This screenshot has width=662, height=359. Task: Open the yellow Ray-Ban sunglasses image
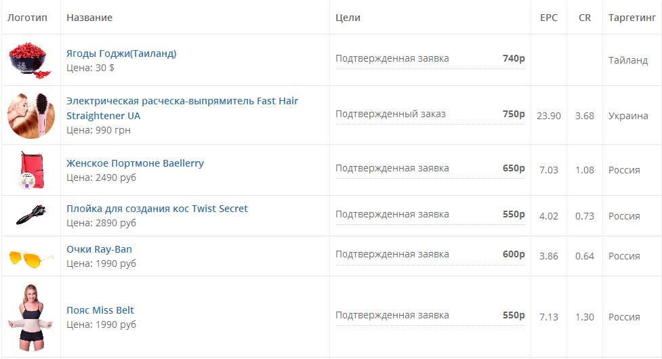(x=31, y=258)
